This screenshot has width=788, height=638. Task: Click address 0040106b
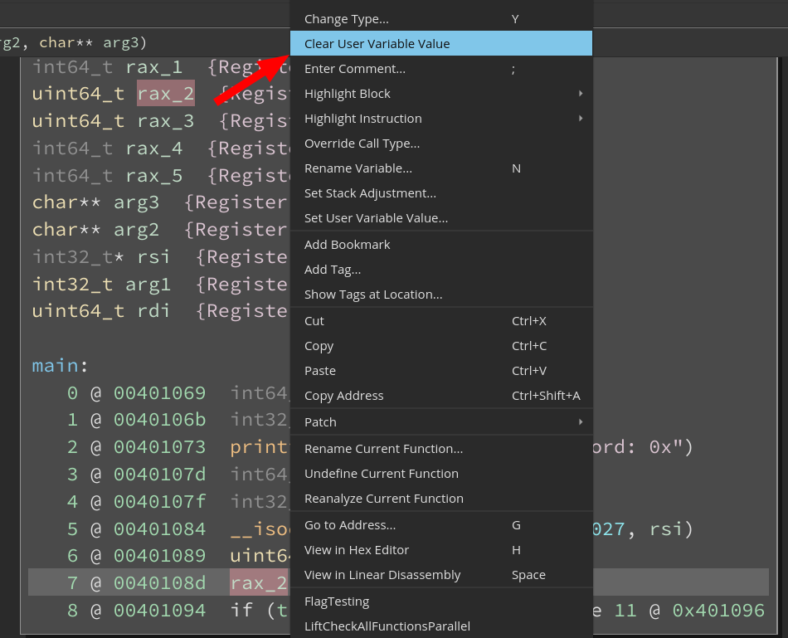click(x=160, y=420)
